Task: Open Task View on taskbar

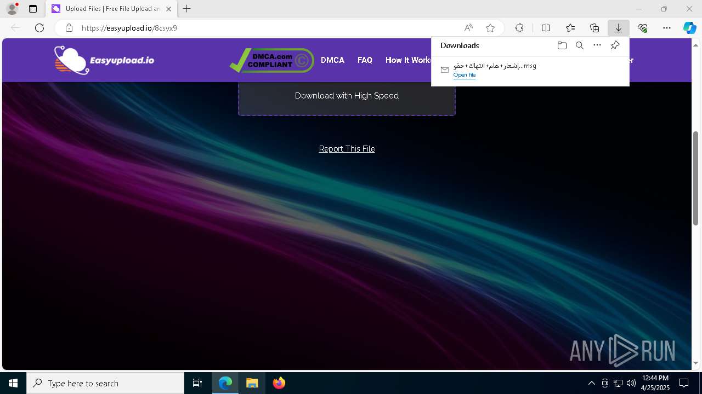Action: click(x=197, y=383)
